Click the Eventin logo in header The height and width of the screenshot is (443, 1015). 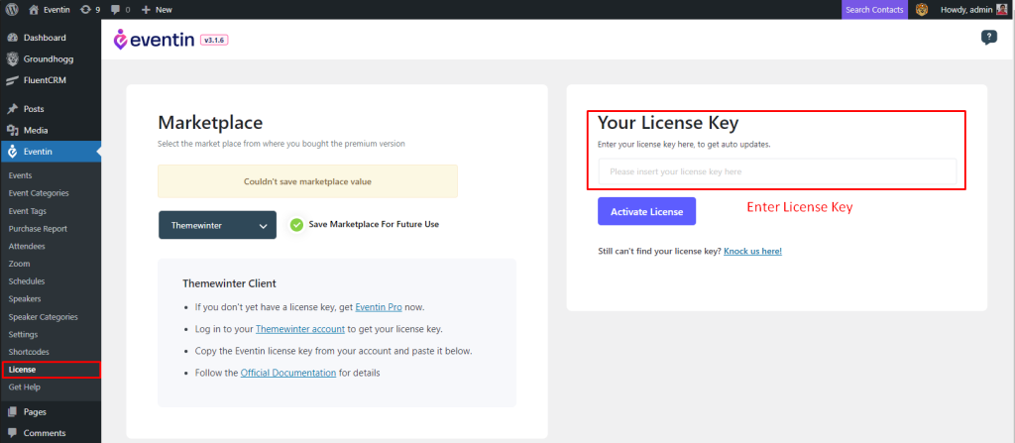pyautogui.click(x=154, y=41)
